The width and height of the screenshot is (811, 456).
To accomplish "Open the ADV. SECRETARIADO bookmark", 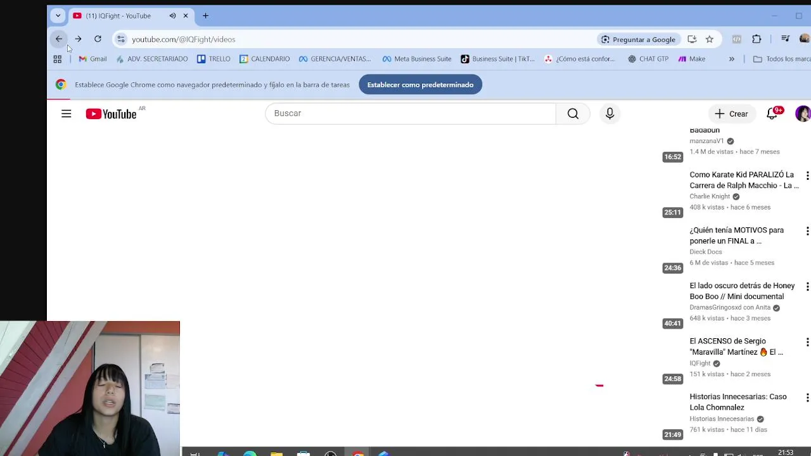I will tap(152, 59).
